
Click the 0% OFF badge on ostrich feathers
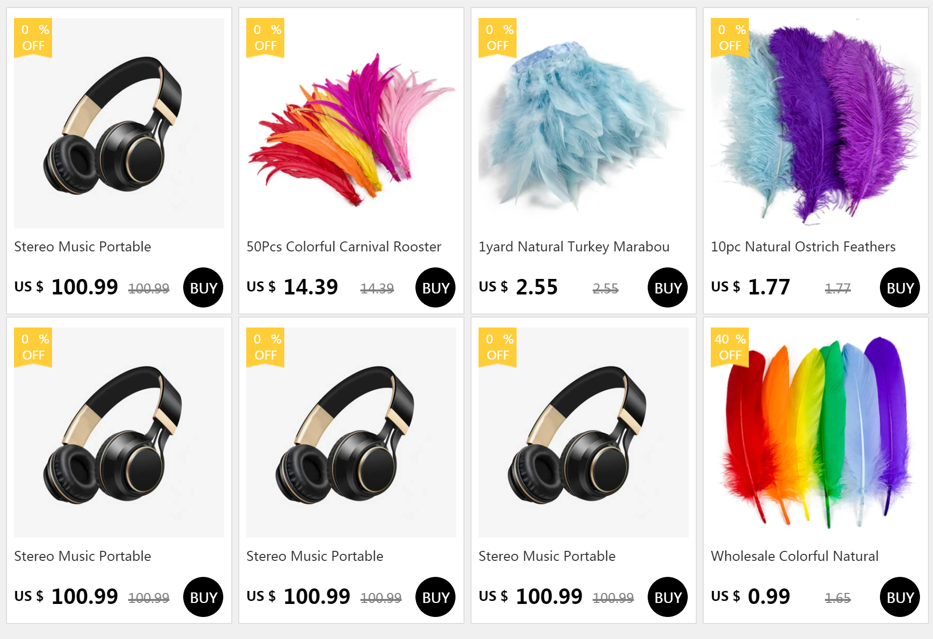coord(730,38)
